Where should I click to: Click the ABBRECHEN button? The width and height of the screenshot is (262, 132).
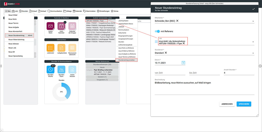coord(227,104)
